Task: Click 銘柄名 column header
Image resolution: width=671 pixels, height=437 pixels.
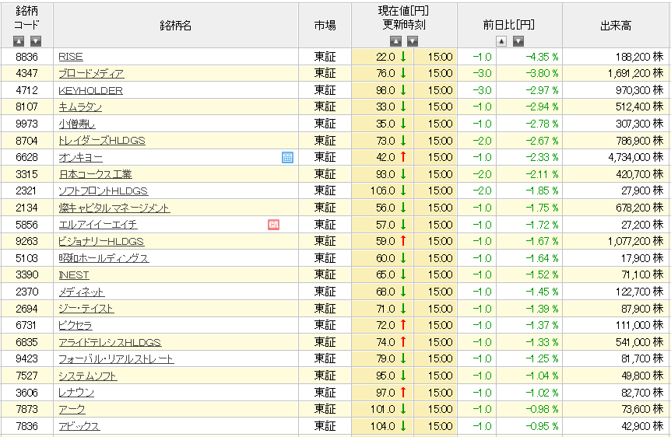Action: coord(175,26)
